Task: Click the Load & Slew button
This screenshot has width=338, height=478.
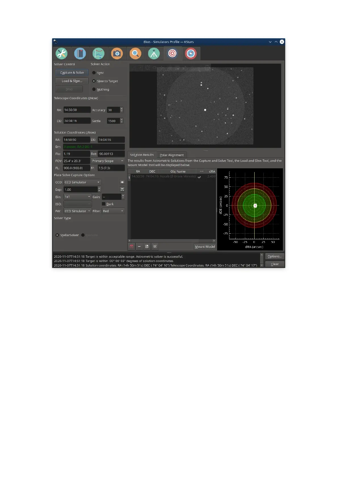Action: [x=72, y=81]
